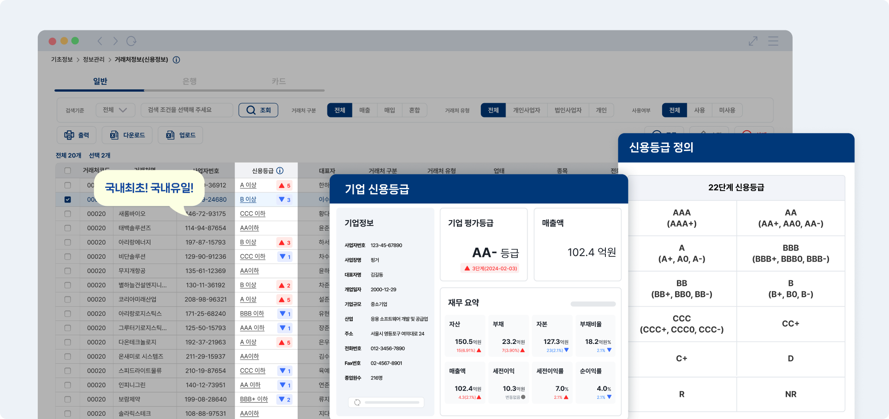Check the 보람제약 row checkbox
Viewport: 889px width, 419px height.
point(68,399)
